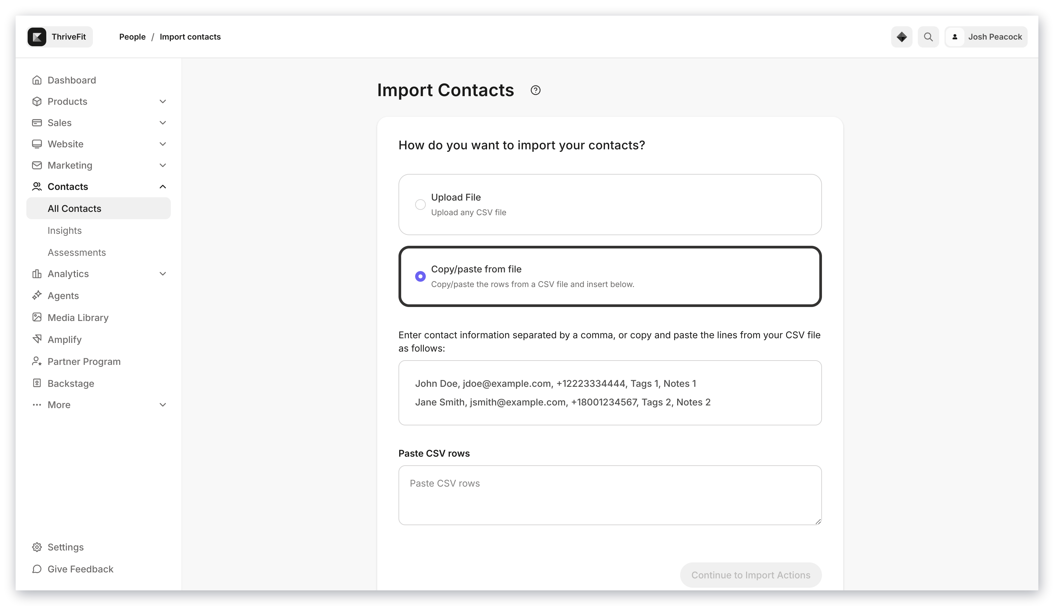The width and height of the screenshot is (1054, 606).
Task: Click the Paste CSV rows text area
Action: [x=610, y=495]
